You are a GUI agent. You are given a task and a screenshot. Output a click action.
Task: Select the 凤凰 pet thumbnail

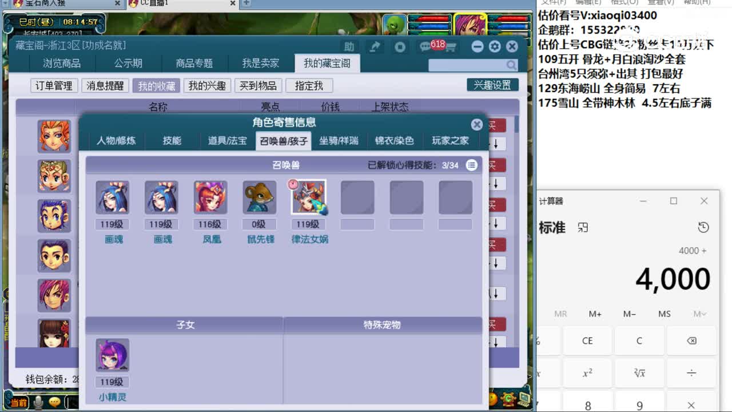coord(210,197)
